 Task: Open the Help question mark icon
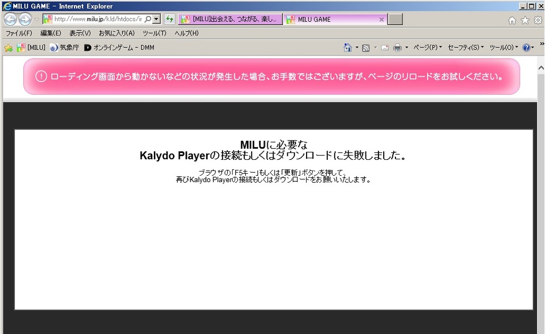[x=526, y=47]
